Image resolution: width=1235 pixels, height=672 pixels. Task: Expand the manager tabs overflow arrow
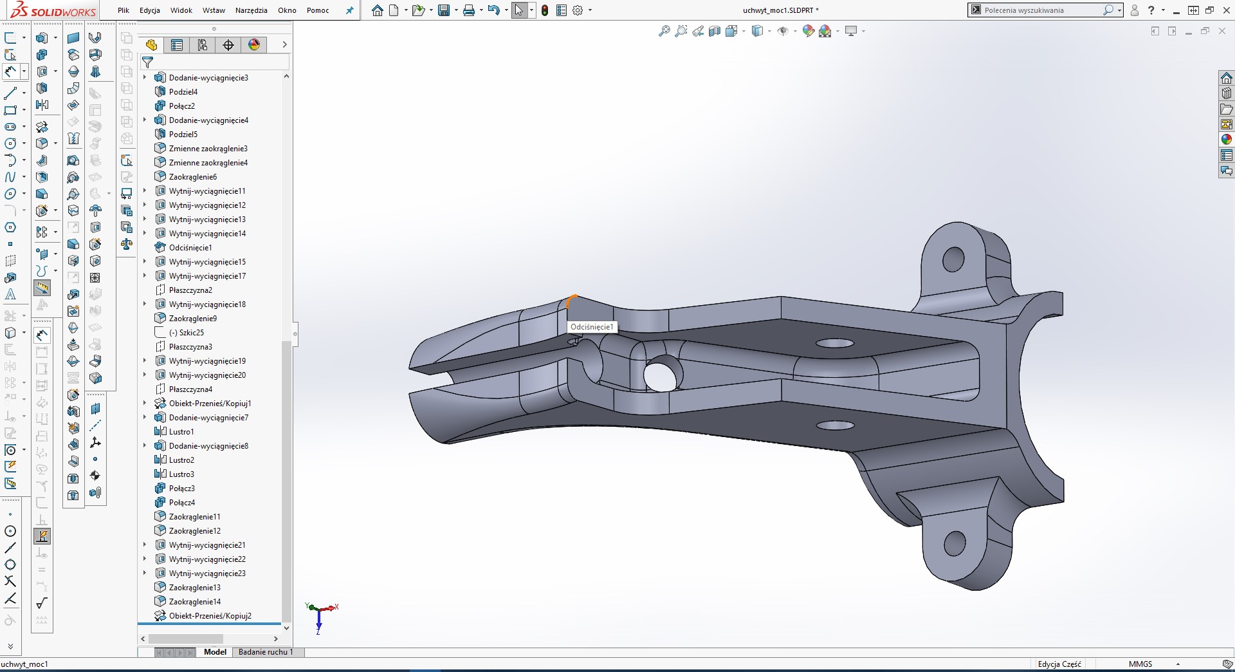(284, 44)
